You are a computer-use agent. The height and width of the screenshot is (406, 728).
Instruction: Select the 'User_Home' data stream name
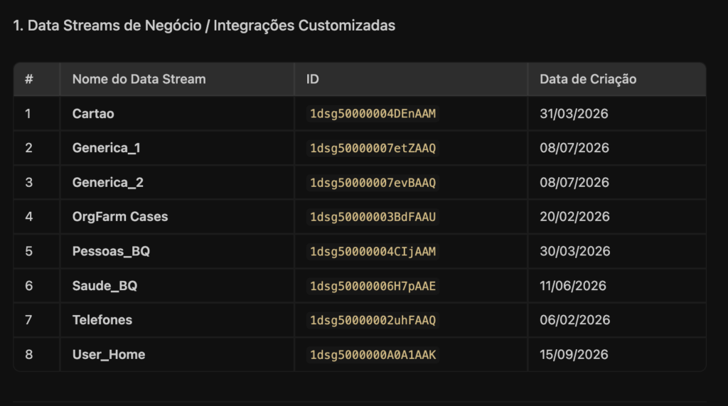click(x=109, y=354)
